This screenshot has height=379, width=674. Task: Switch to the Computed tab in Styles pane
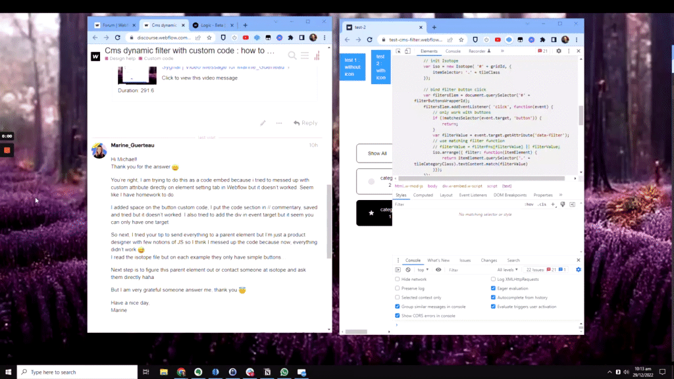[423, 195]
